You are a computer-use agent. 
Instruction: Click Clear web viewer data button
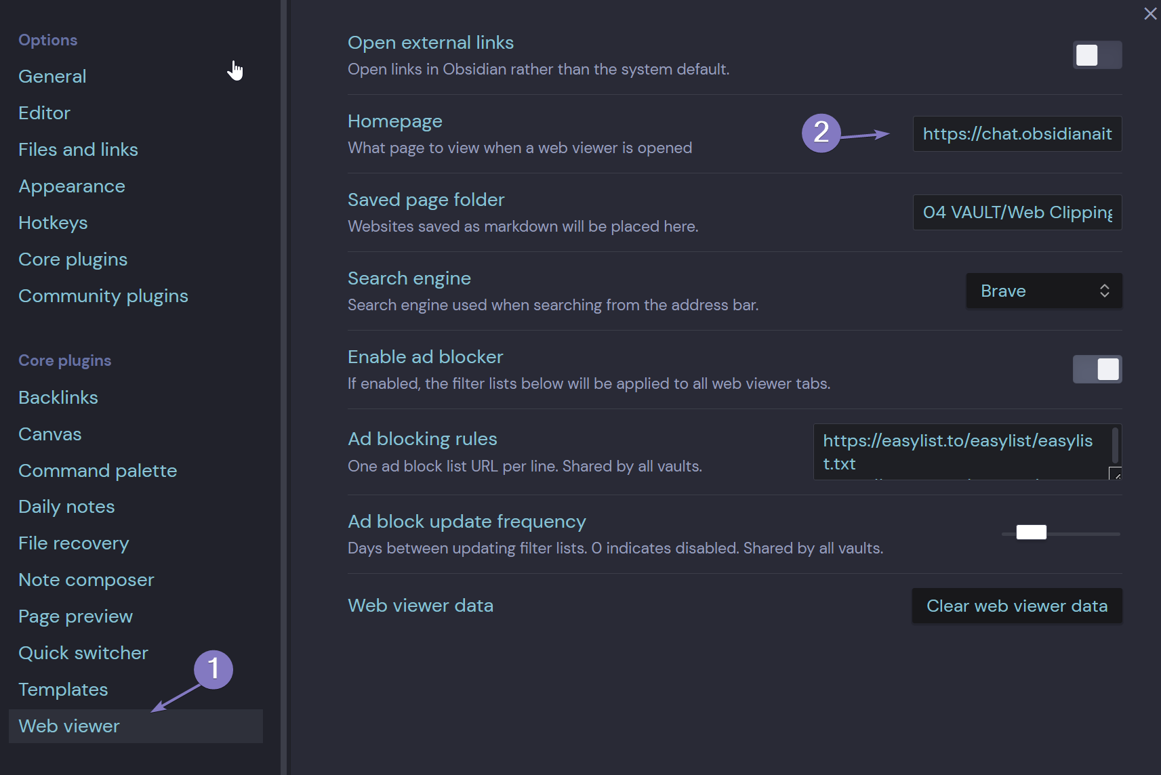1017,606
